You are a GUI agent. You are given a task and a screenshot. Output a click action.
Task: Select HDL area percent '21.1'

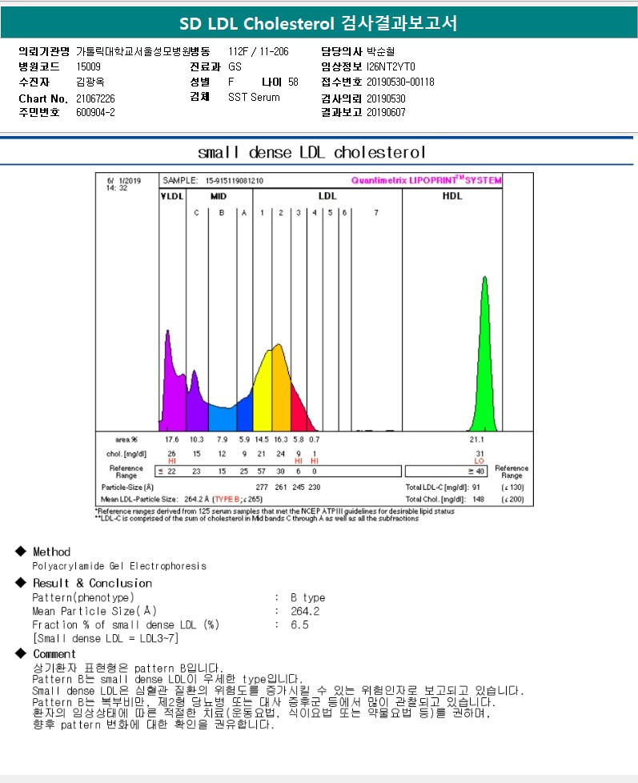477,440
